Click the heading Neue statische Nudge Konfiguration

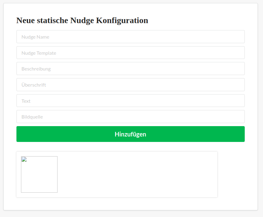point(82,20)
